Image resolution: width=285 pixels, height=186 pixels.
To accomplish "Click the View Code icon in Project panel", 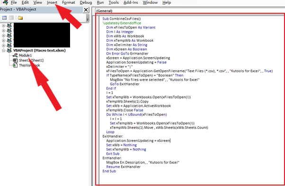I will [x=4, y=18].
